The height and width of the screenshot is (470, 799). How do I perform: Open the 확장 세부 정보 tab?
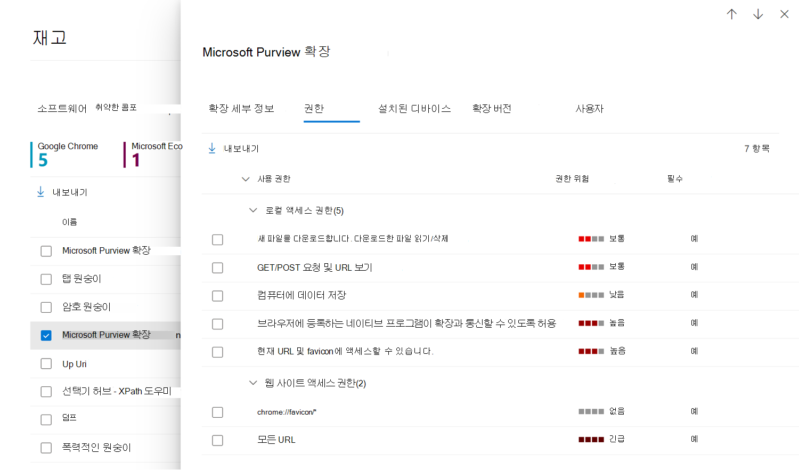(x=241, y=109)
